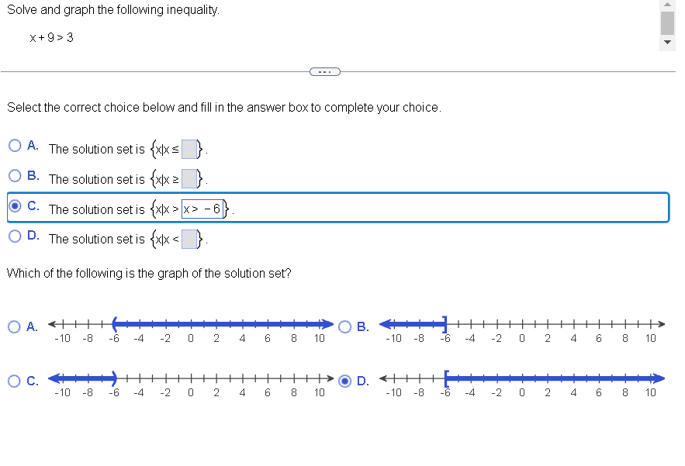Viewport: 685px width, 466px height.
Task: Collapse the question with the ellipsis control
Action: pyautogui.click(x=325, y=71)
